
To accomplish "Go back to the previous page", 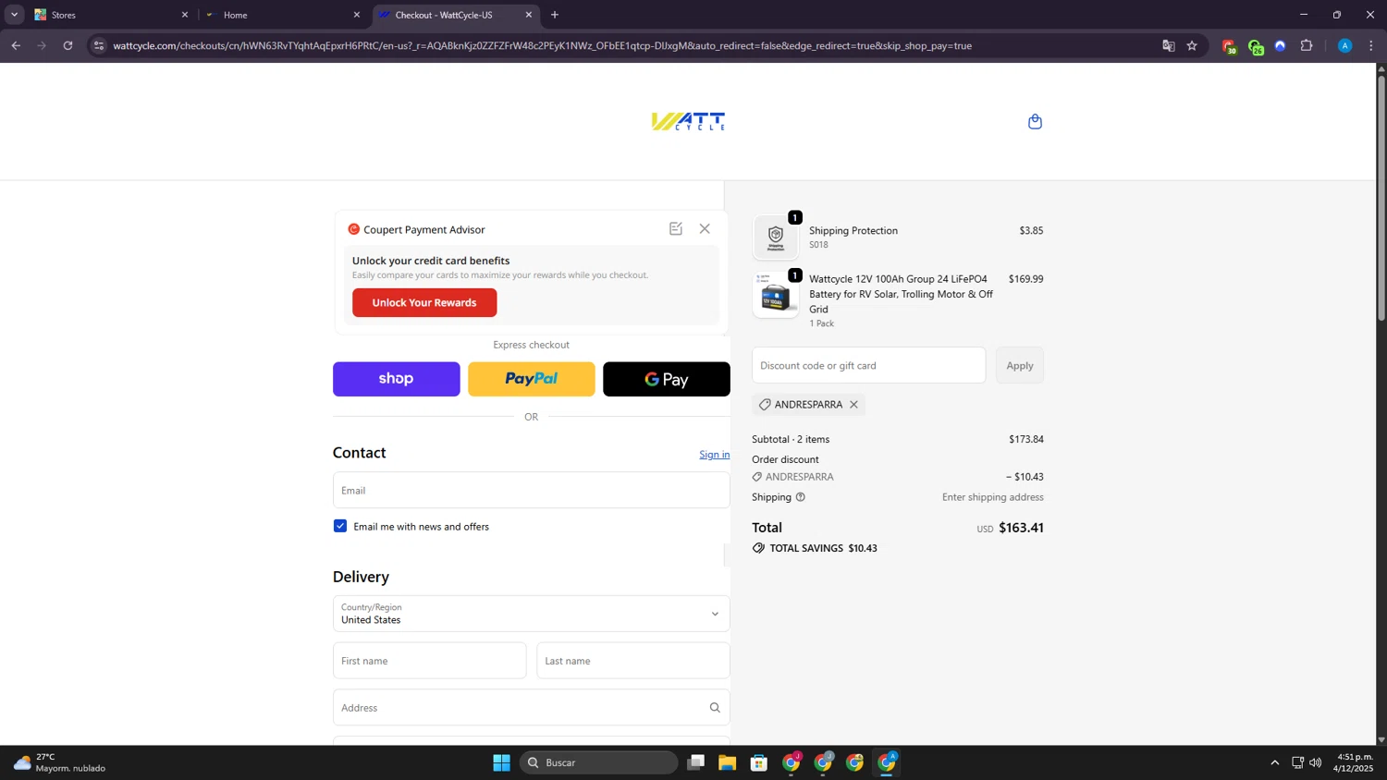I will pyautogui.click(x=16, y=45).
